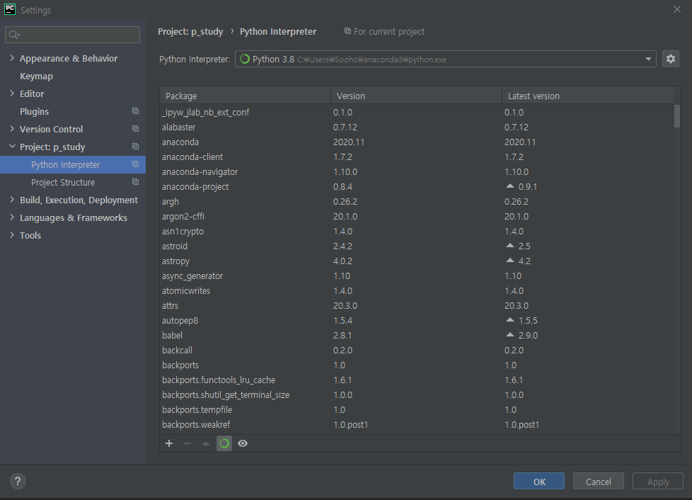The height and width of the screenshot is (500, 692).
Task: Select the async_generator package row
Action: pos(417,275)
